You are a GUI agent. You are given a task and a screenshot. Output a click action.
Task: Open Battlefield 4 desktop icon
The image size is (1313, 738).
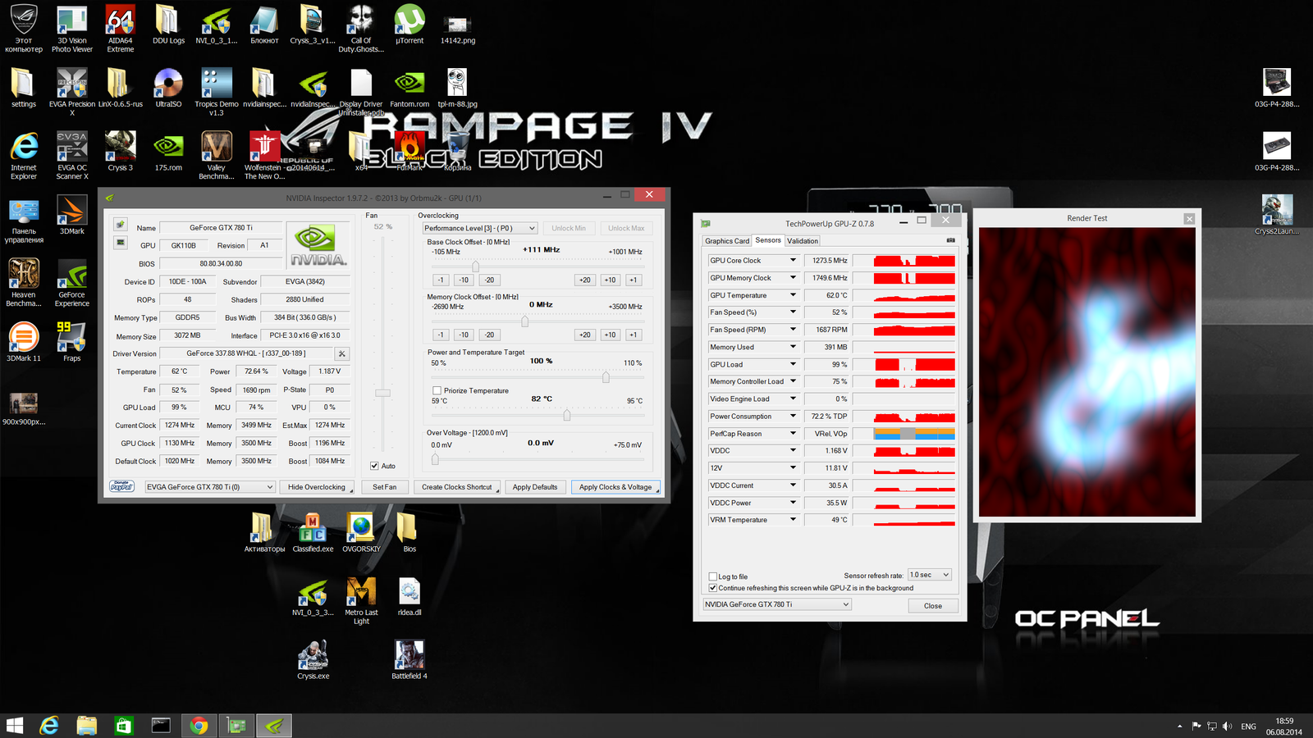(409, 660)
